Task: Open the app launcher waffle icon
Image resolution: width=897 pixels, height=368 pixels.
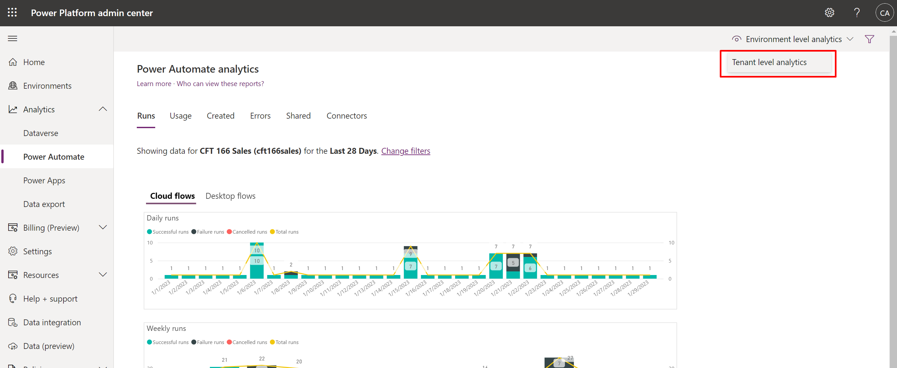Action: click(x=12, y=12)
